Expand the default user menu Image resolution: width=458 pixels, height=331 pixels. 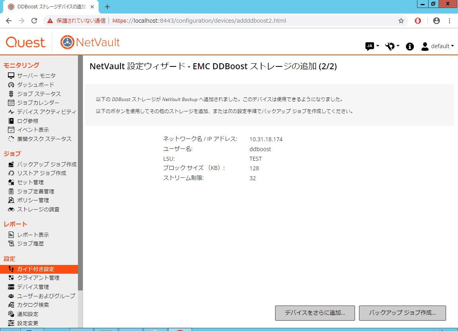click(x=437, y=46)
